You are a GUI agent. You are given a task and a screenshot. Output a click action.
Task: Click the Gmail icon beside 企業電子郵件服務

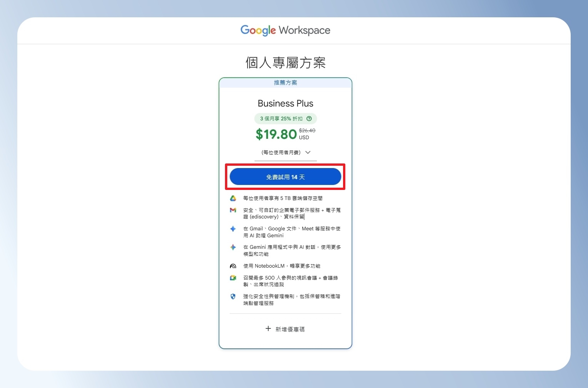click(x=233, y=210)
